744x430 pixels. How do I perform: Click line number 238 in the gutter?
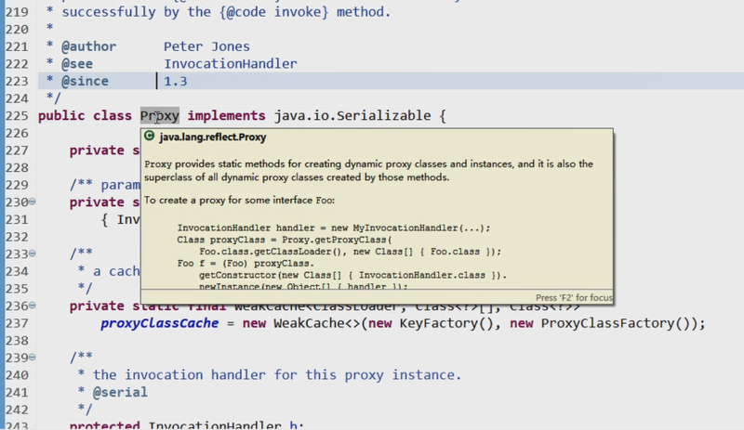click(17, 341)
